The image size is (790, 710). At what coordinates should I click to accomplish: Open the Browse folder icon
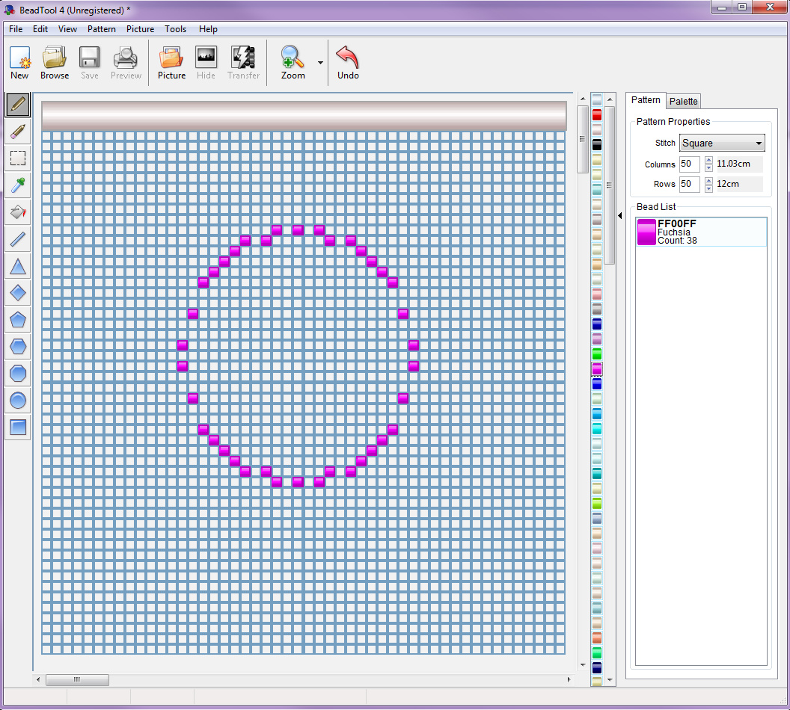(x=55, y=62)
